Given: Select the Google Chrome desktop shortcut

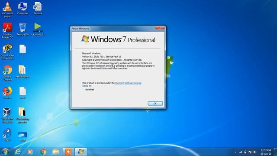Looking at the screenshot, I should [x=7, y=73].
